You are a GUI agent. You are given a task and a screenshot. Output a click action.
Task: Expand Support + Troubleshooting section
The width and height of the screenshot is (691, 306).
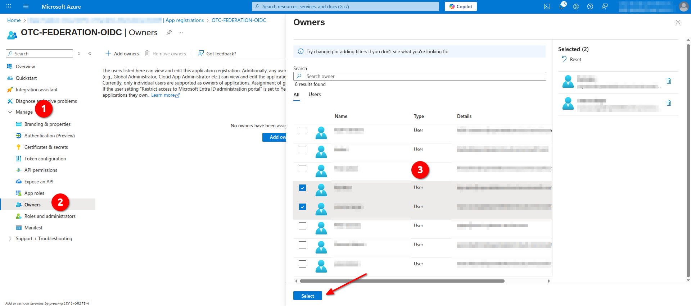pyautogui.click(x=10, y=239)
